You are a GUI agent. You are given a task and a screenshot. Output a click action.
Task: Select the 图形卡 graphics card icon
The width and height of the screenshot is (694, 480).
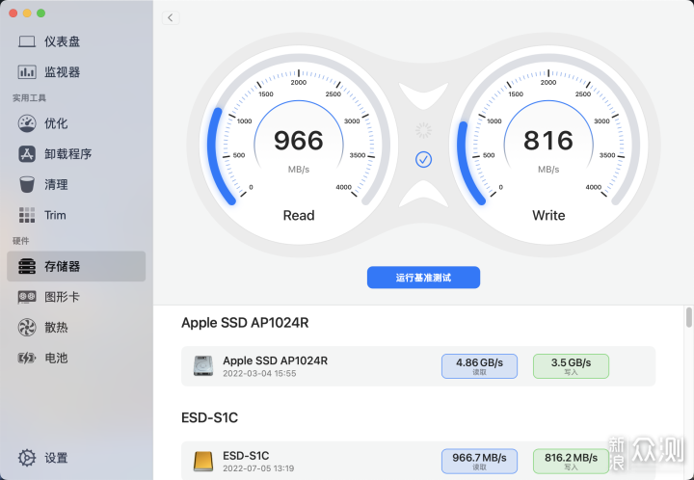[x=27, y=297]
